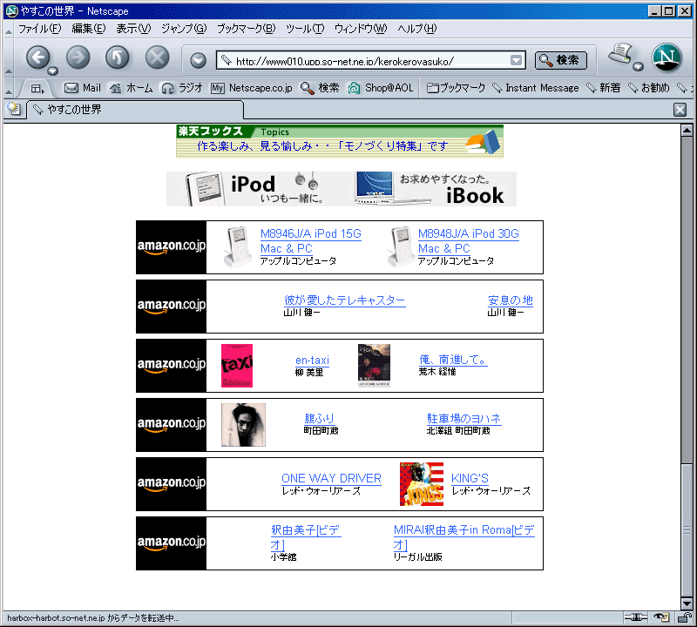This screenshot has width=697, height=627.
Task: Follow the ONE WAY DRIVER link
Action: (331, 478)
